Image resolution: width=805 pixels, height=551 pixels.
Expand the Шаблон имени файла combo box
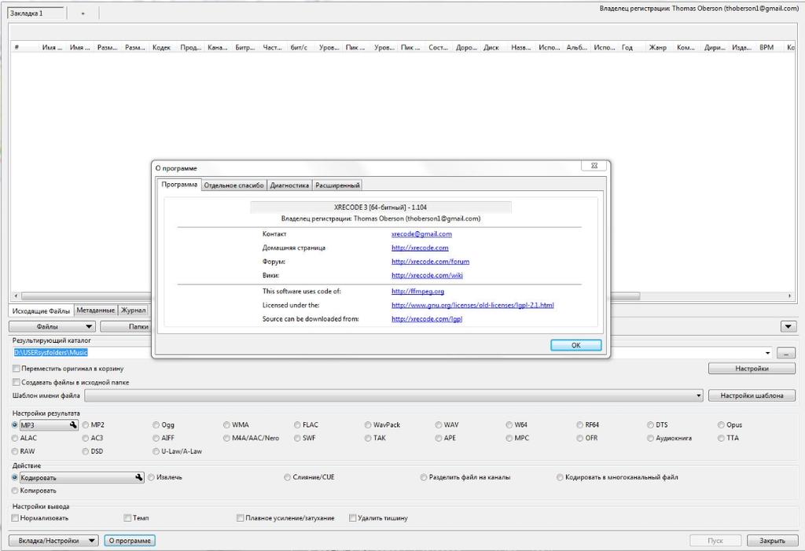tap(698, 396)
